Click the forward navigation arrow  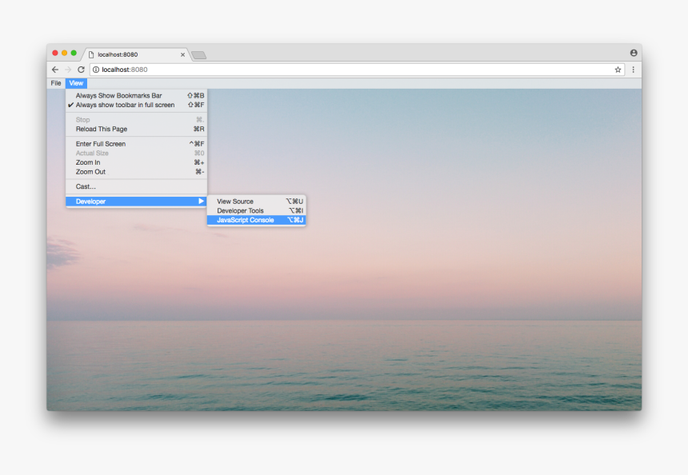[x=67, y=70]
